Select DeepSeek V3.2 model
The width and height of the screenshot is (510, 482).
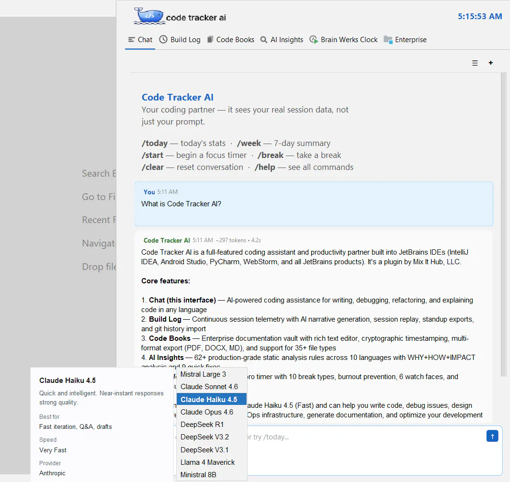coord(211,437)
